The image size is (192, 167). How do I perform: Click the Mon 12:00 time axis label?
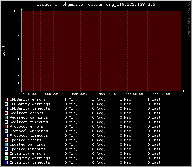161,94
